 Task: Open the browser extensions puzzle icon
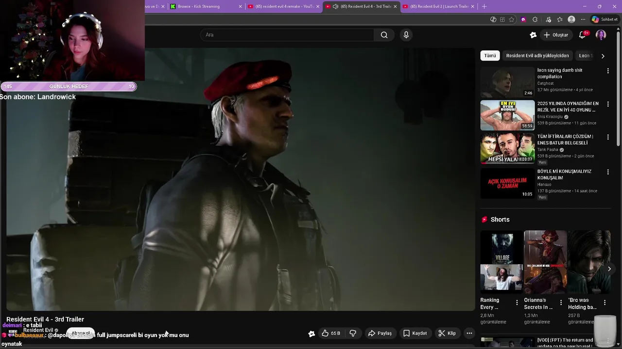535,19
